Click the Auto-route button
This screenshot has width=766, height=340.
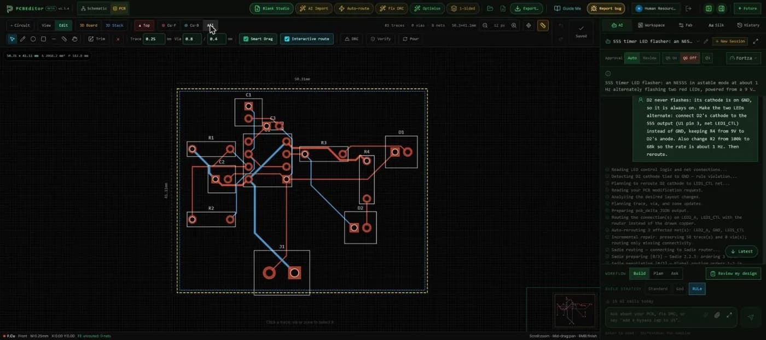(355, 9)
